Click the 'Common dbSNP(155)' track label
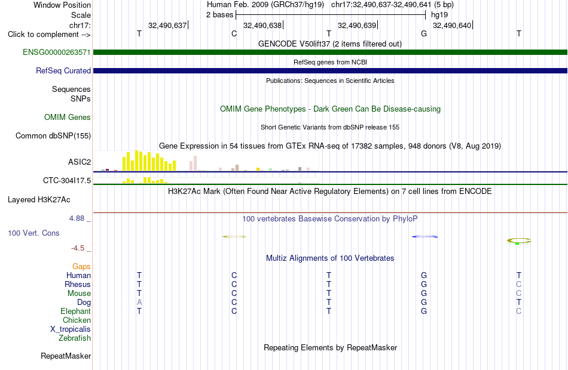This screenshot has height=370, width=568. tap(53, 135)
